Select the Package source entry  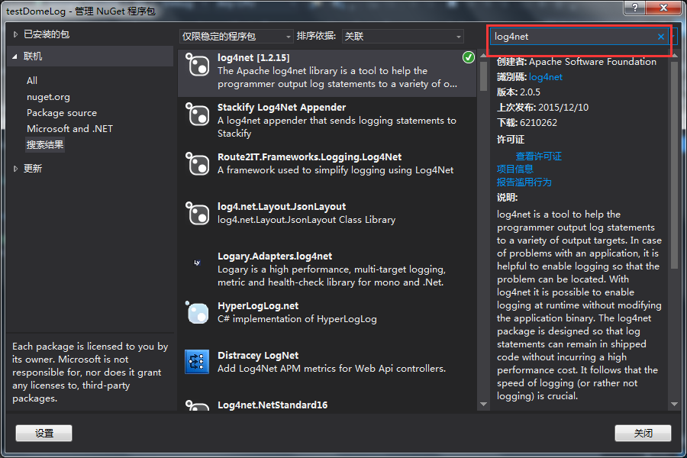tap(62, 113)
